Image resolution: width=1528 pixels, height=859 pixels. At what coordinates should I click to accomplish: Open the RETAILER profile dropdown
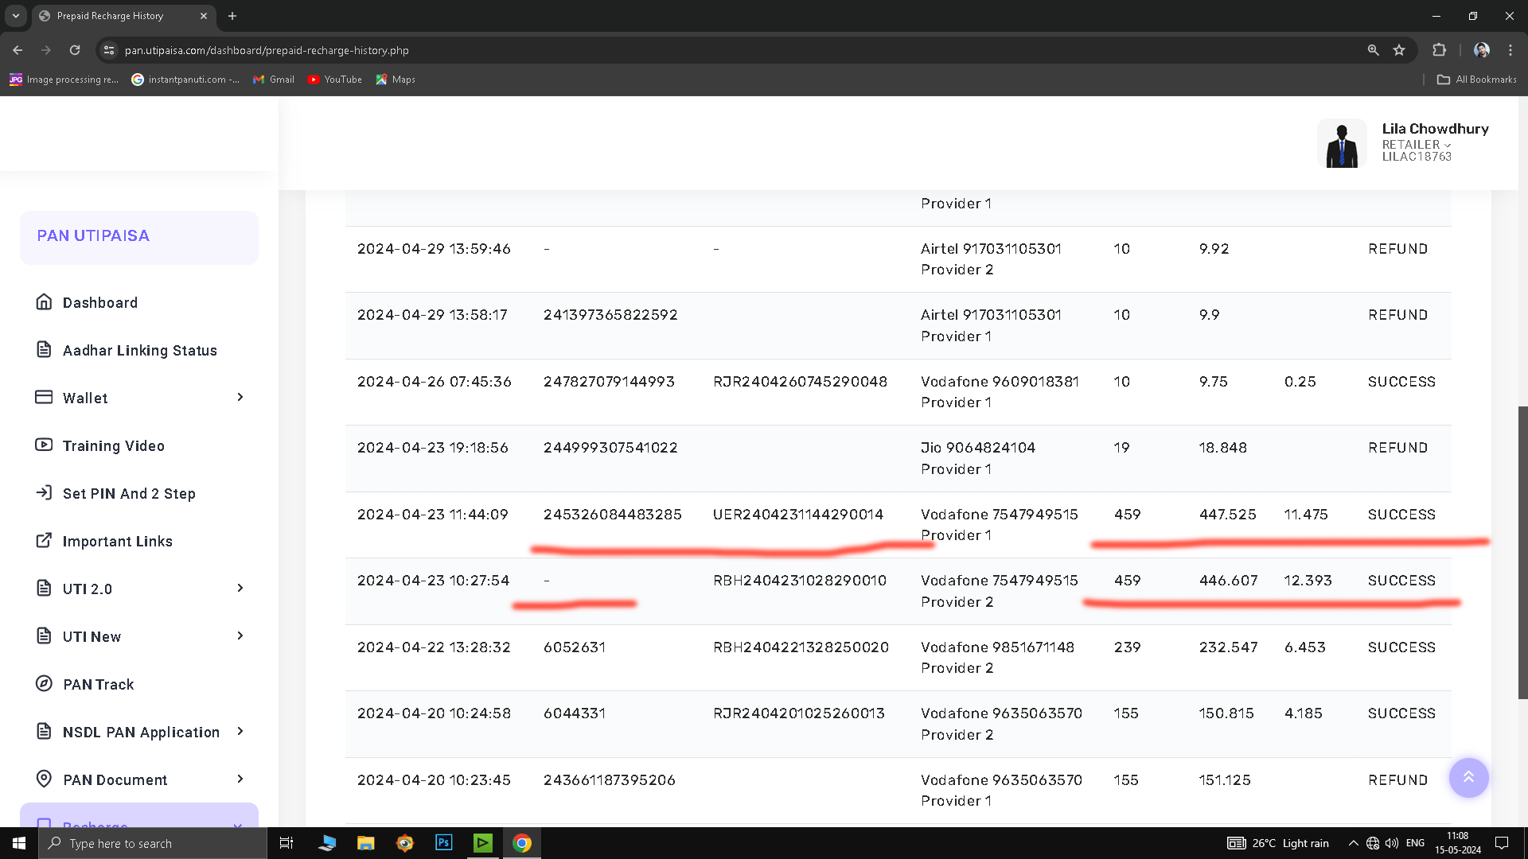point(1417,145)
